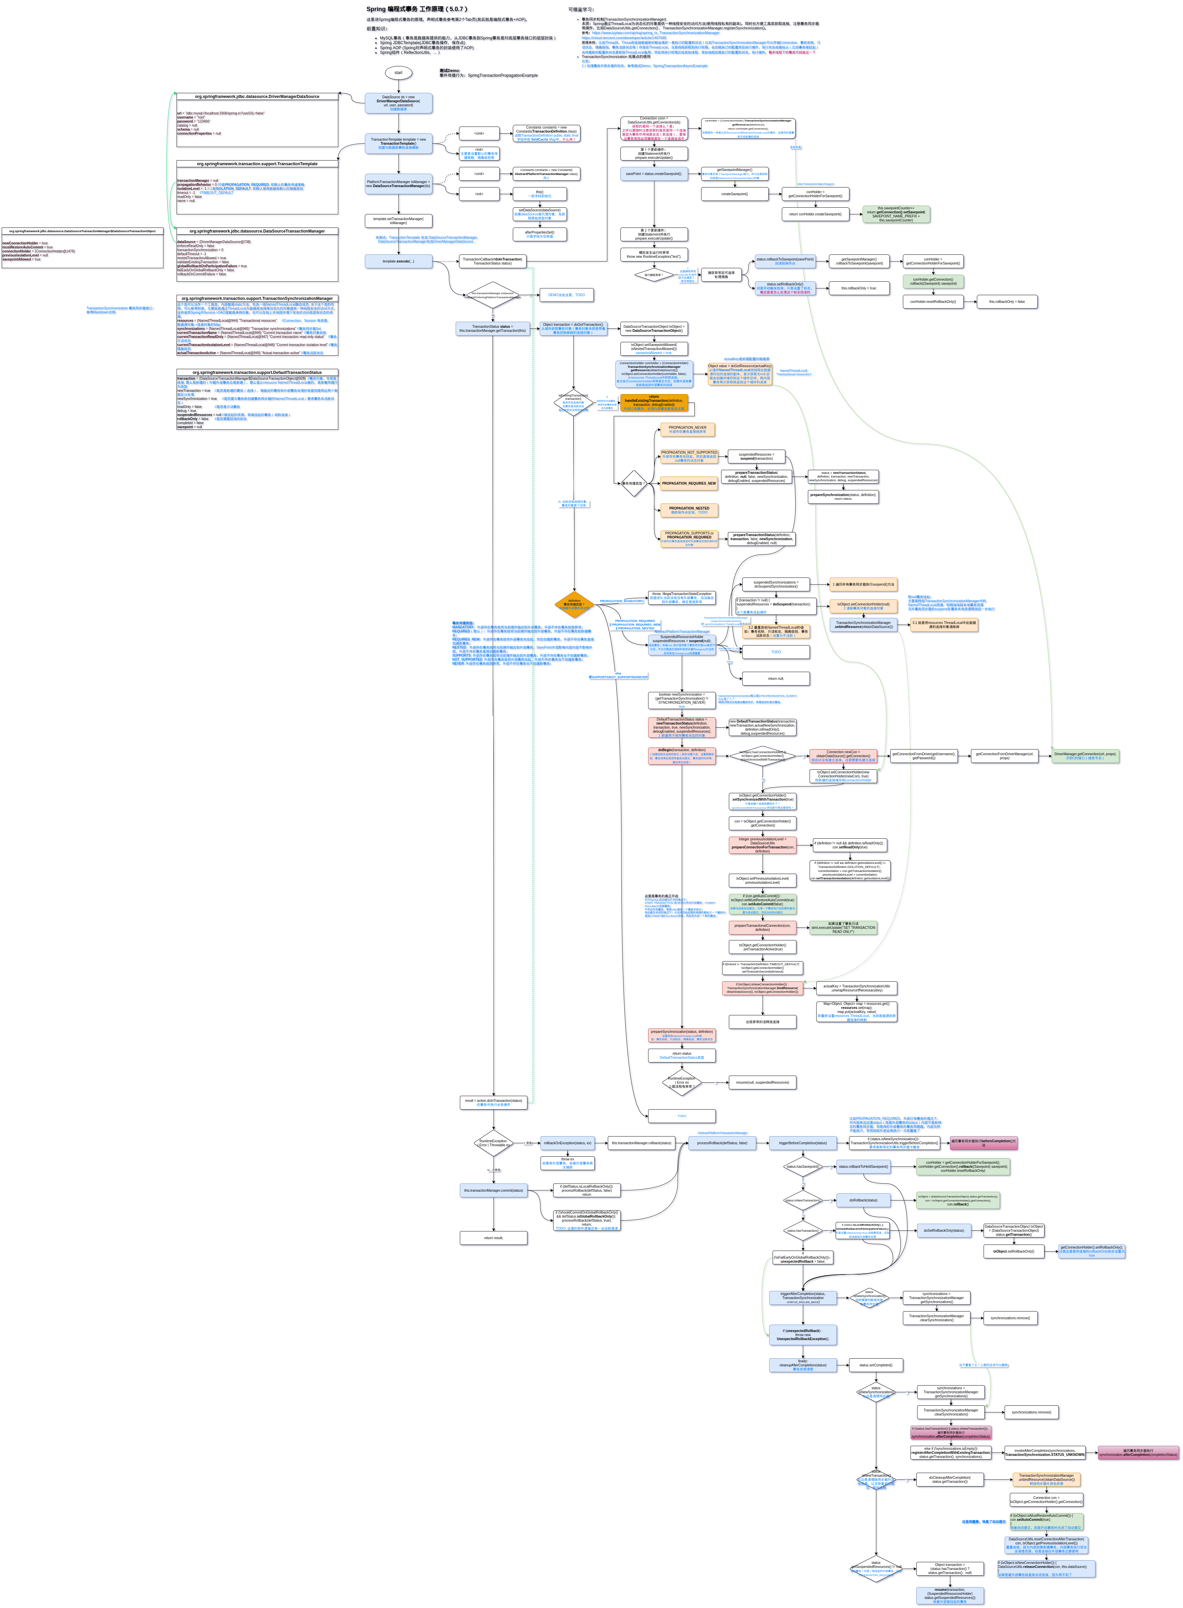1183x1608 pixels.
Task: Select the 'this.transactionManager.getTransaction(this)' node
Action: coord(493,329)
